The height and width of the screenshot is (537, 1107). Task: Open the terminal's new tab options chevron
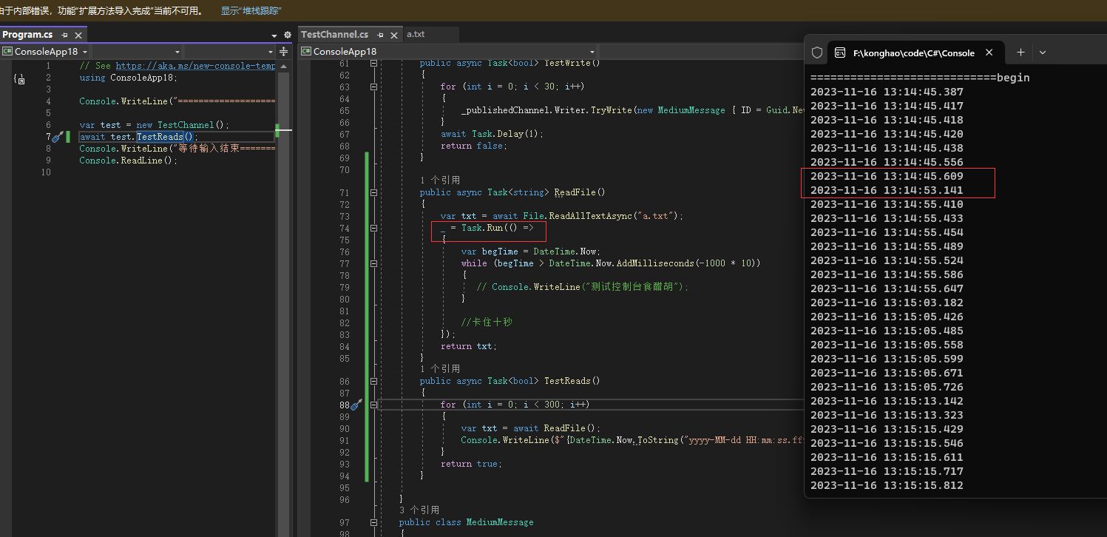point(1043,52)
